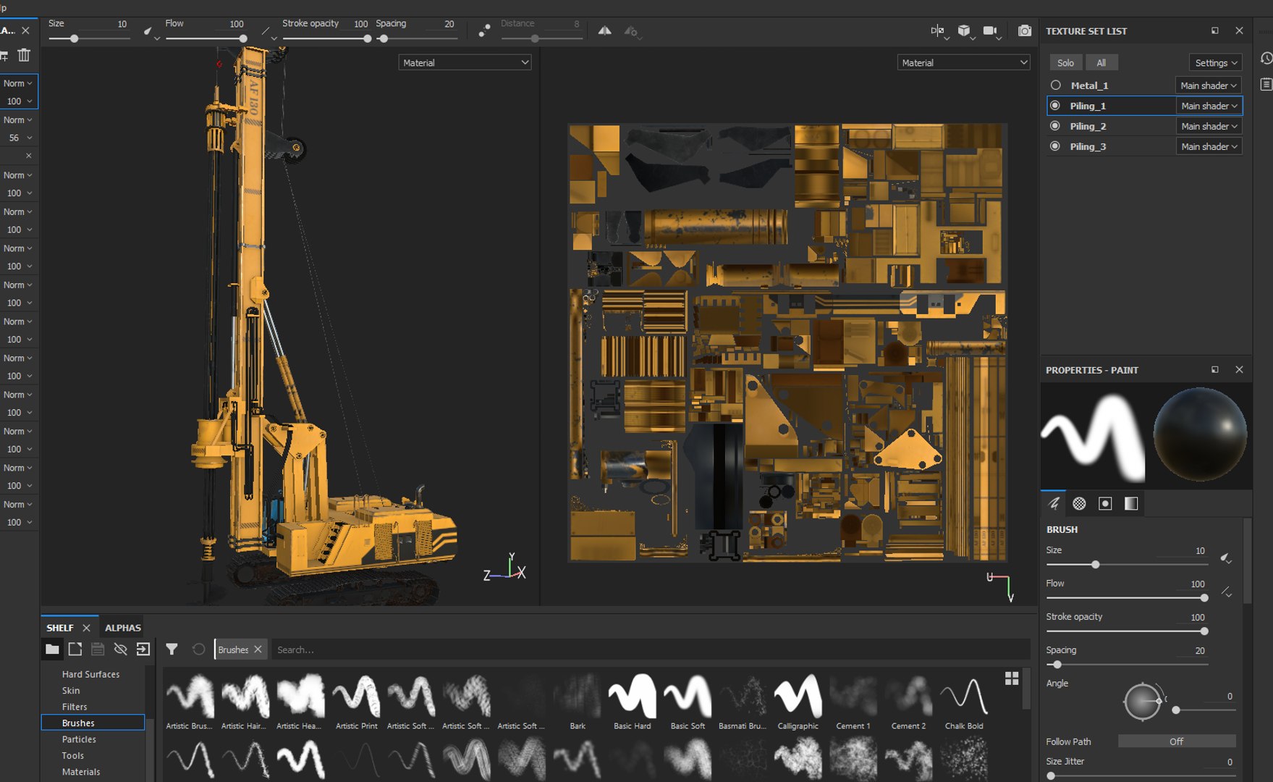Toggle Follow Path Off button
The height and width of the screenshot is (782, 1273).
coord(1177,741)
